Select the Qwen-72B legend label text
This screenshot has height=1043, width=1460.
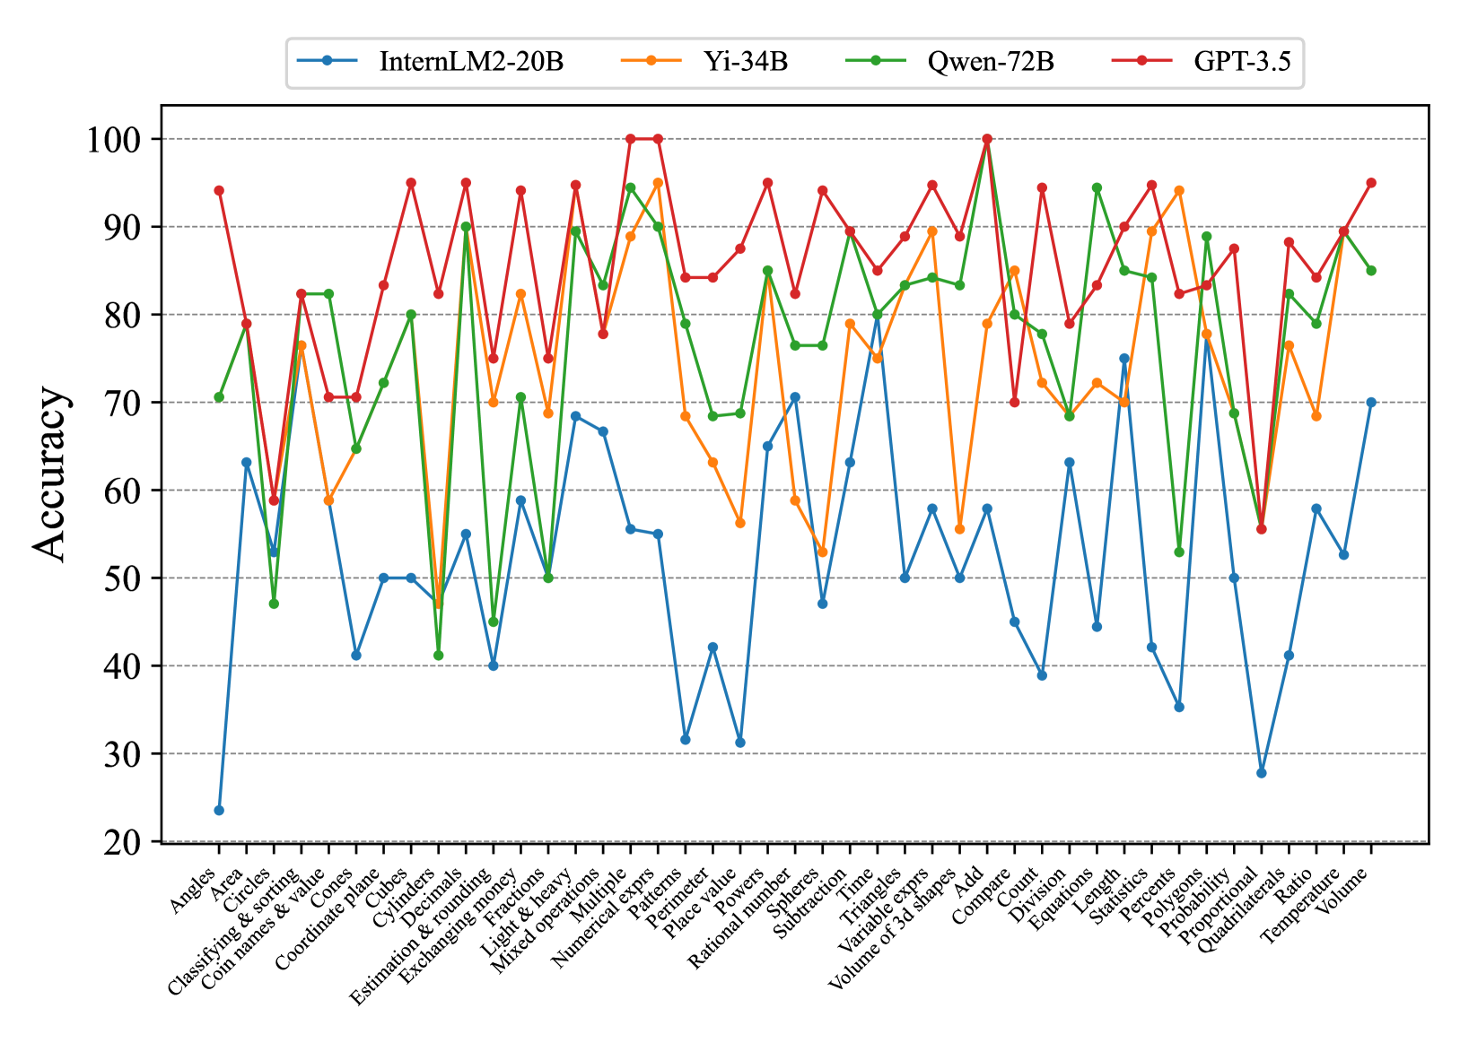pos(990,62)
